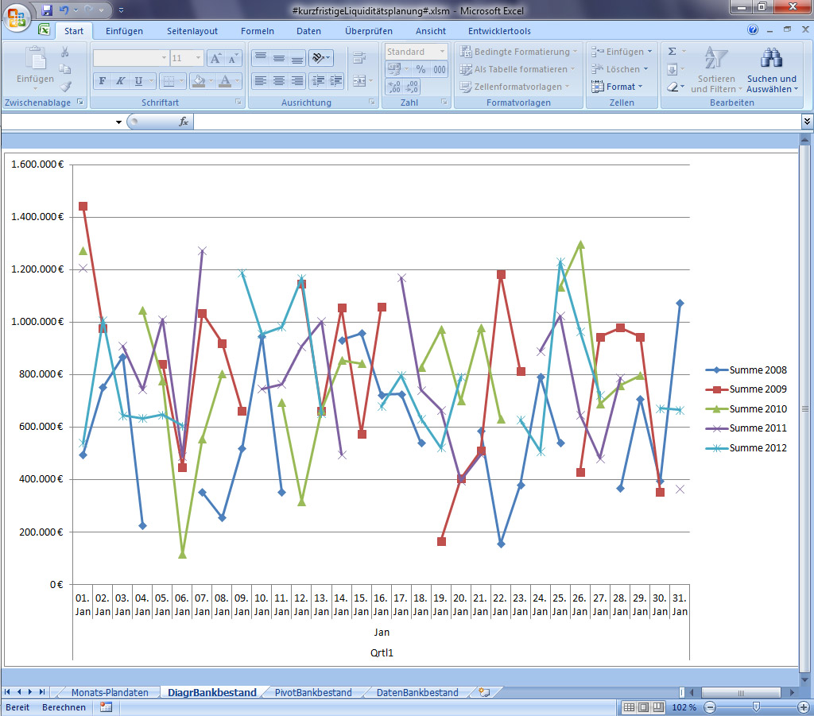
Task: Switch to Normal view in status bar
Action: 629,707
